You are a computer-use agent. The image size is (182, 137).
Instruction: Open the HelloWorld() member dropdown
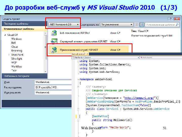pyautogui.click(x=161, y=57)
